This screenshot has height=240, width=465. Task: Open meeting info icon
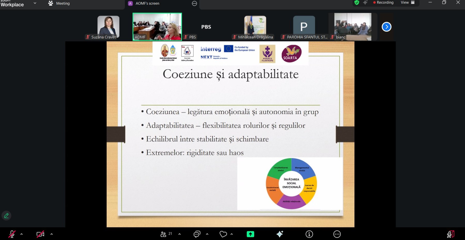click(309, 234)
